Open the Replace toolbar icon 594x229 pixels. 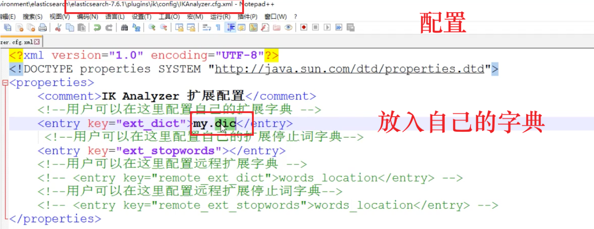(136, 28)
